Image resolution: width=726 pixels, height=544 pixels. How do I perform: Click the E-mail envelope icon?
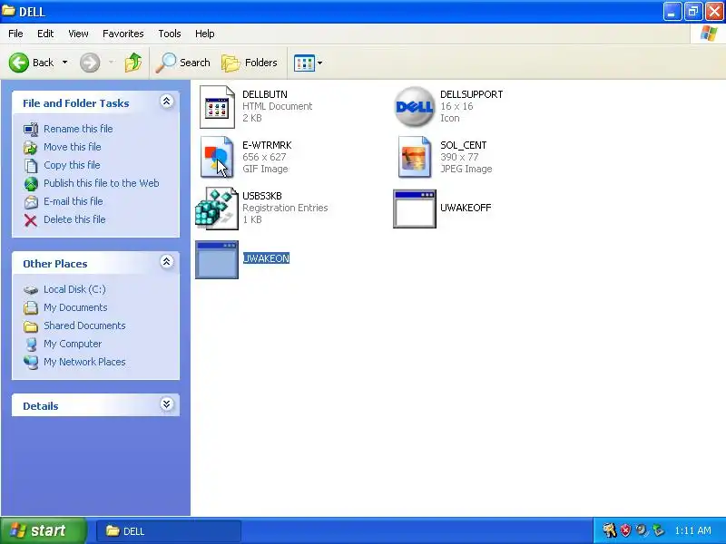click(x=31, y=202)
